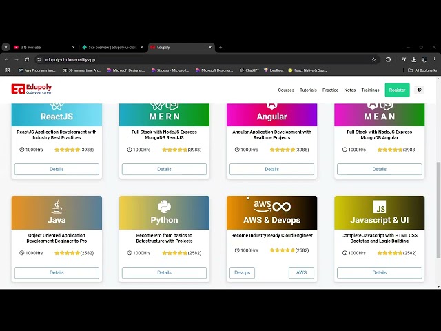Open the React Native & Sup... bookmark
The height and width of the screenshot is (331, 441).
pyautogui.click(x=308, y=70)
